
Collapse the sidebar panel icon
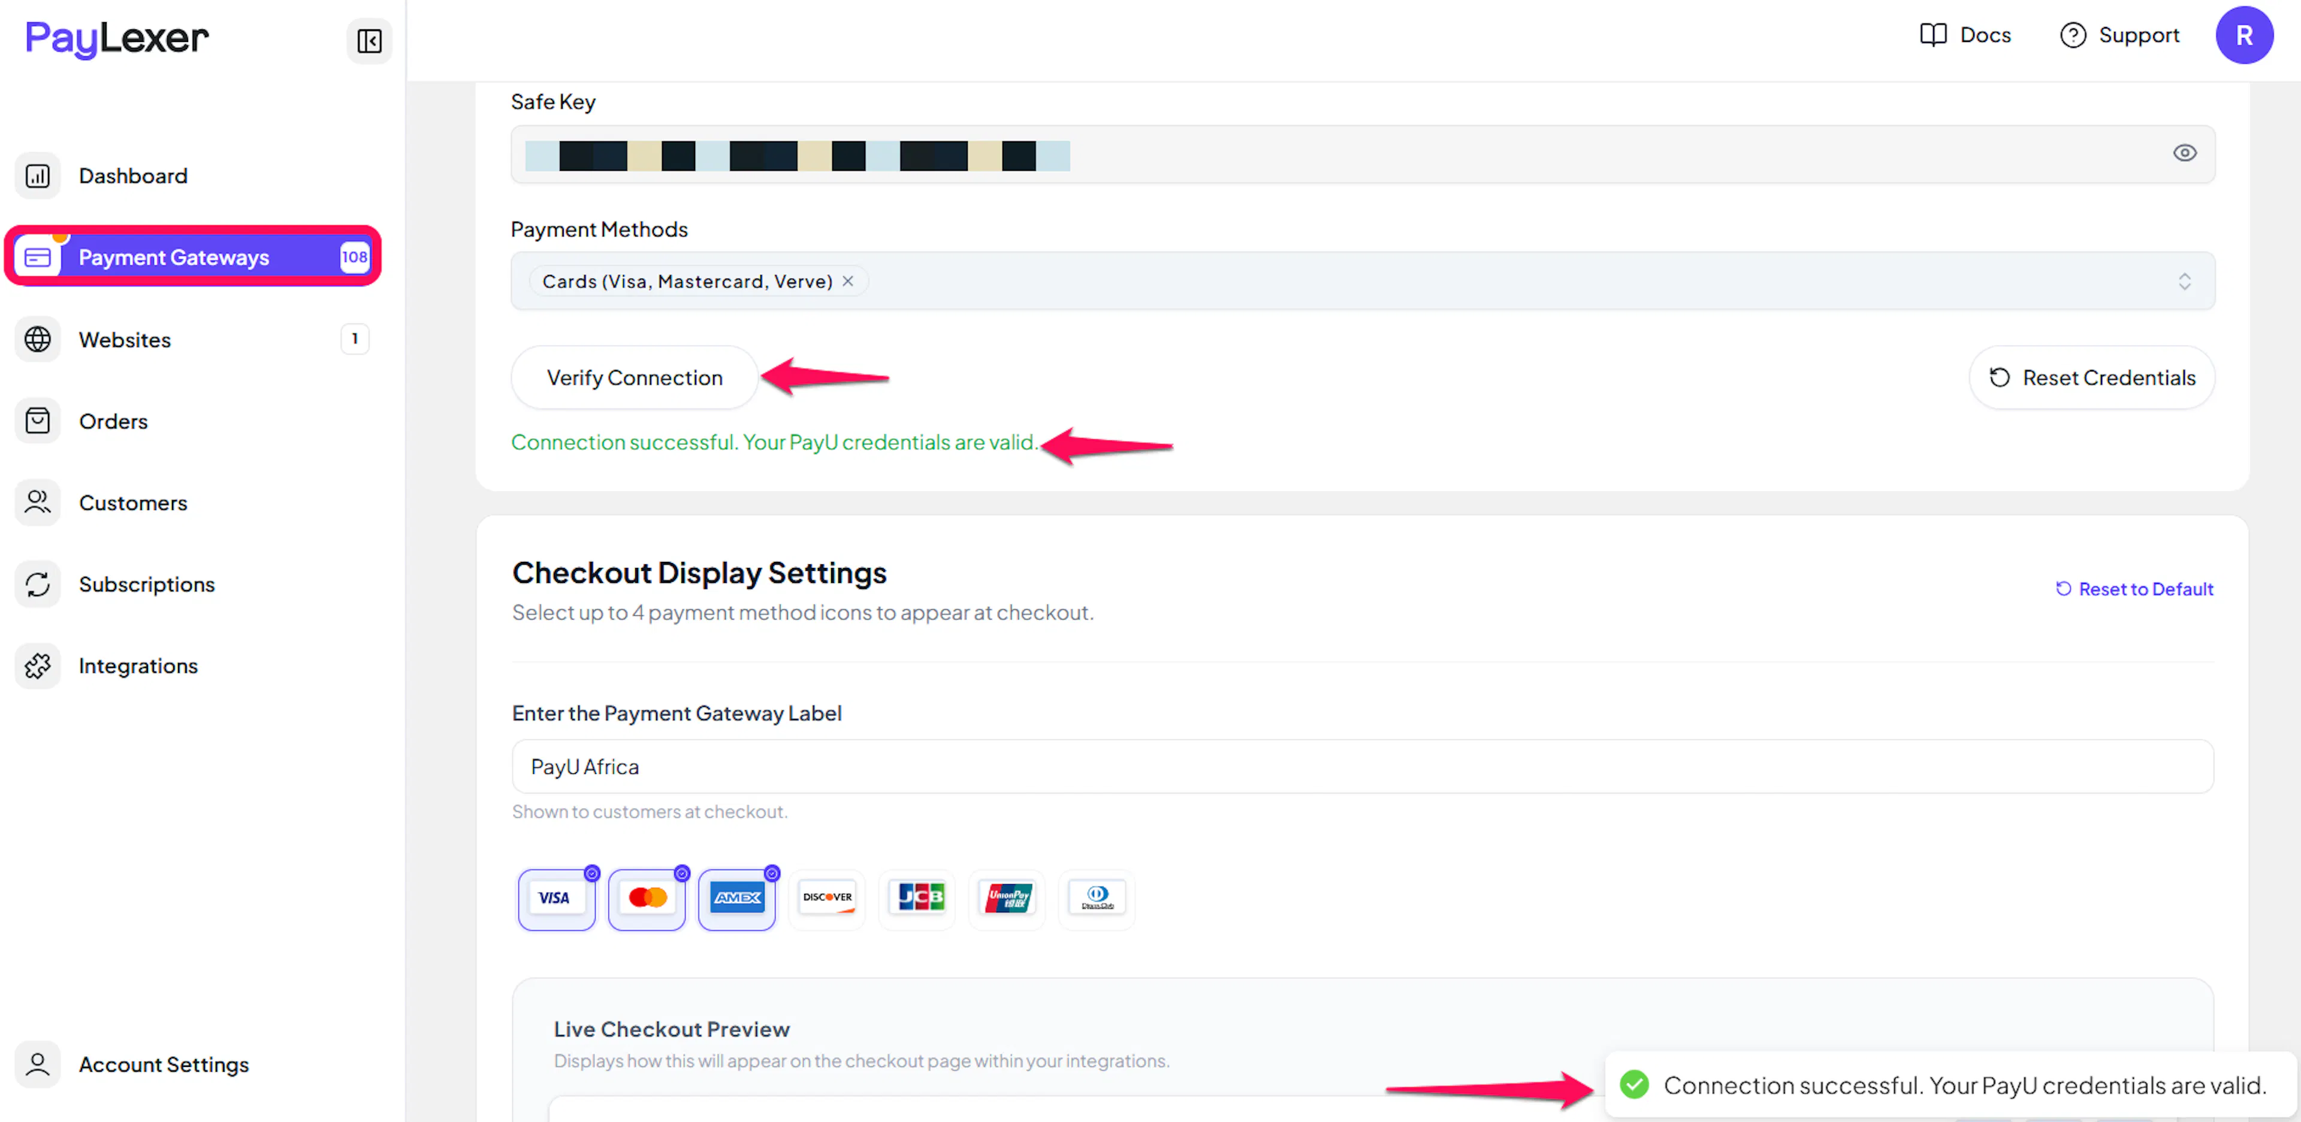(369, 40)
